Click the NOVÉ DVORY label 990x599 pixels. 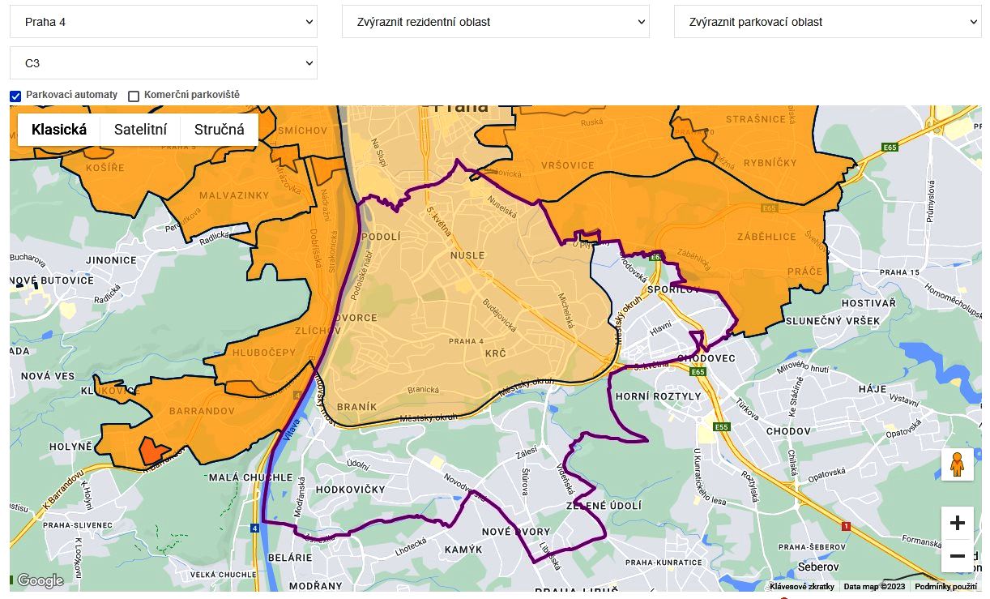click(x=516, y=532)
